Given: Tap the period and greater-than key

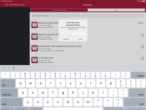Looking at the screenshot, I should click(108, 102).
